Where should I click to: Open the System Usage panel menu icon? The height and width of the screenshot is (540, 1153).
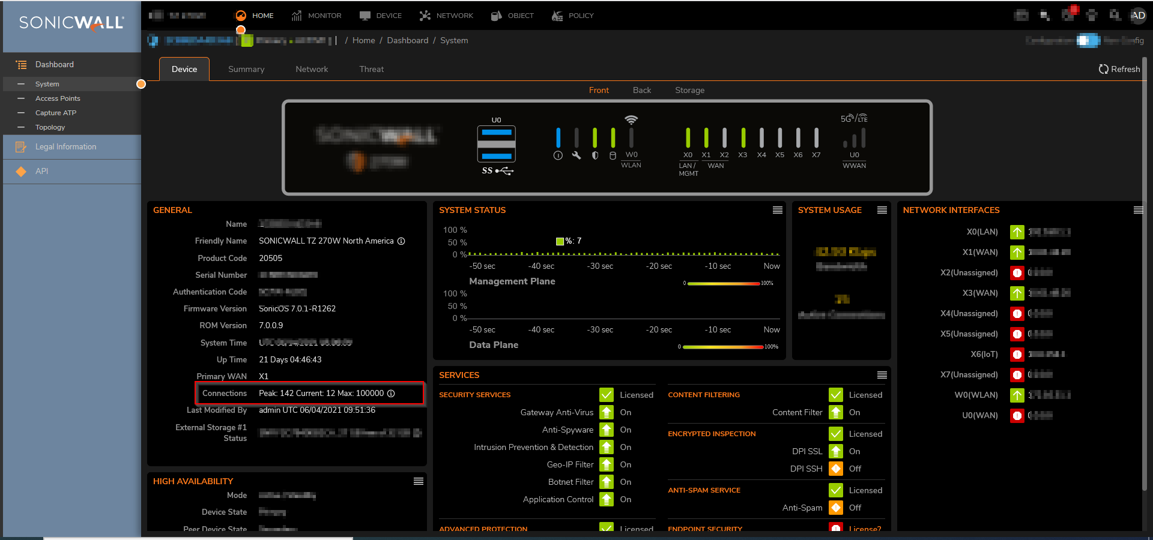pyautogui.click(x=882, y=210)
